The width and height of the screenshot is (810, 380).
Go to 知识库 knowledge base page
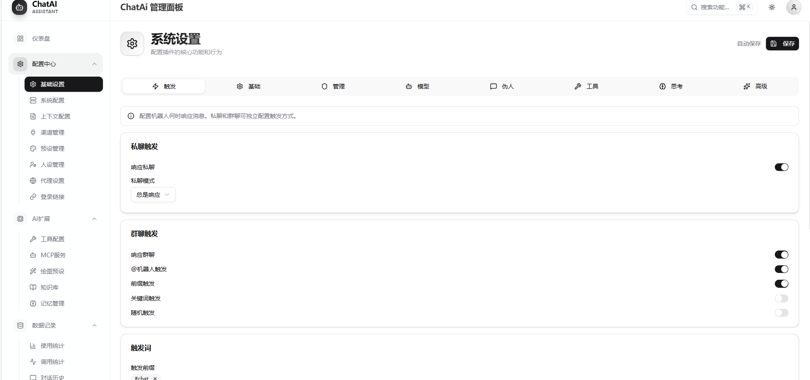[x=49, y=287]
